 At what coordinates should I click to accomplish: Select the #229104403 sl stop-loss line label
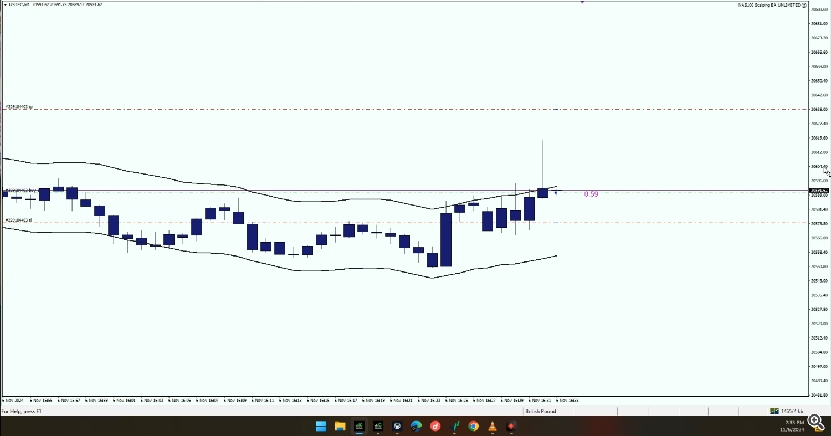tap(18, 220)
